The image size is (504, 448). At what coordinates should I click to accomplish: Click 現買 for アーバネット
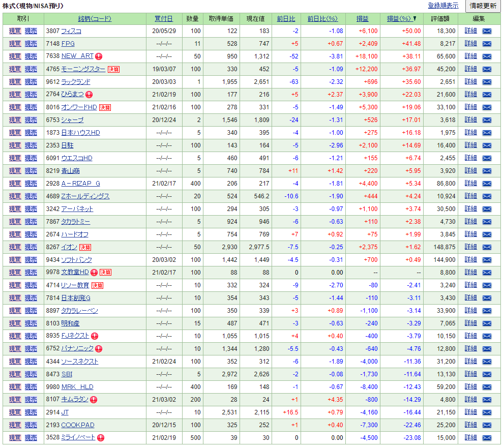pos(15,209)
